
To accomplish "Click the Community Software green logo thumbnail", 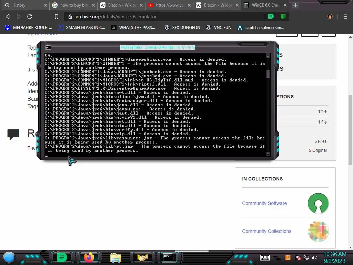I will (318, 203).
